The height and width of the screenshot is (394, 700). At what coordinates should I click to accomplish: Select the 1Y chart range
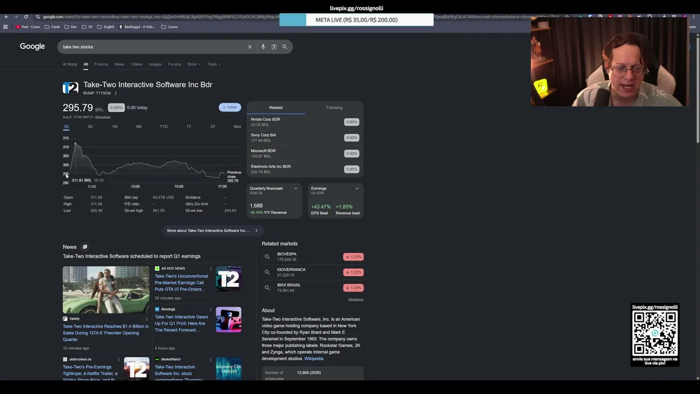188,126
